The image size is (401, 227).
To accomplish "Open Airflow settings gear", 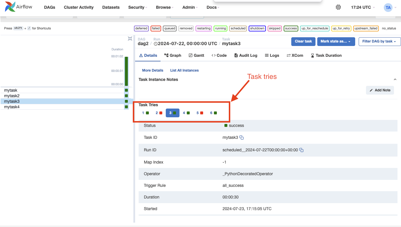I will pos(338,7).
